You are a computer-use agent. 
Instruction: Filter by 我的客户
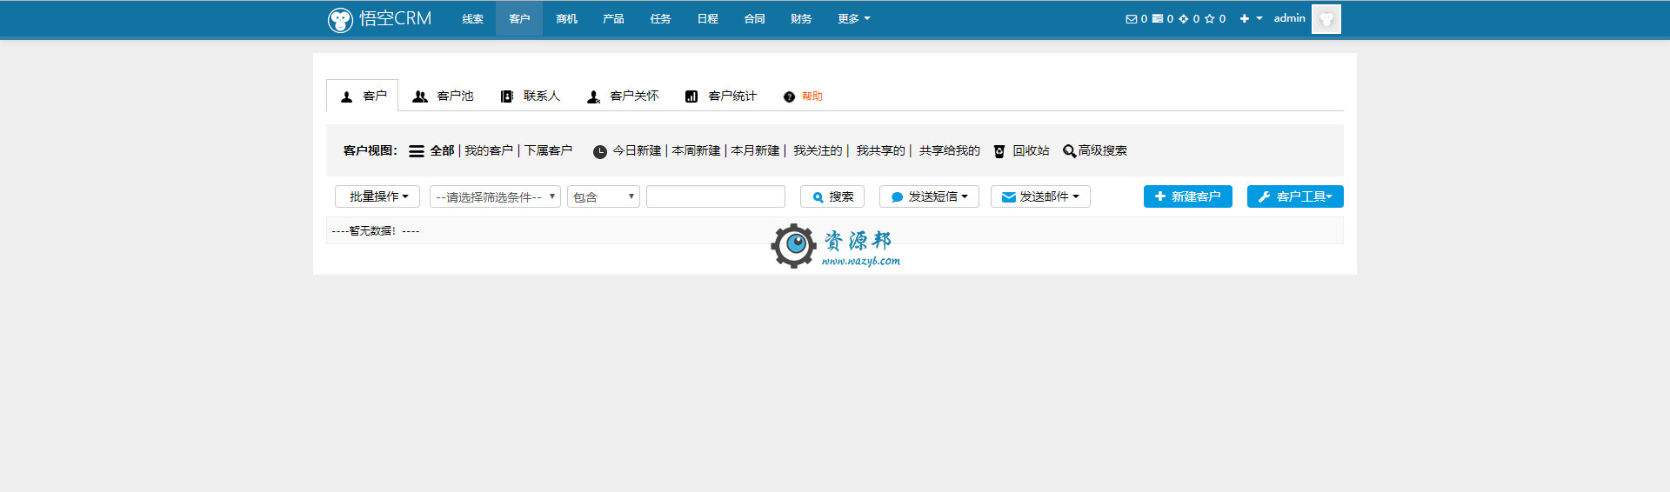(489, 150)
